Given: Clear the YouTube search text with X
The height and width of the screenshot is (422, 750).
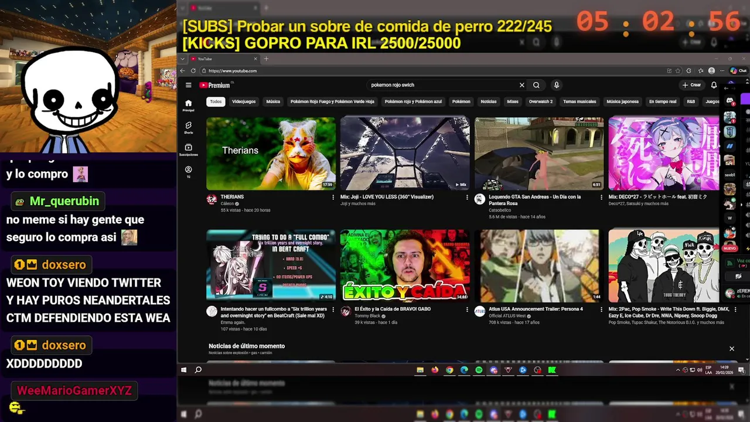Looking at the screenshot, I should click(x=521, y=85).
